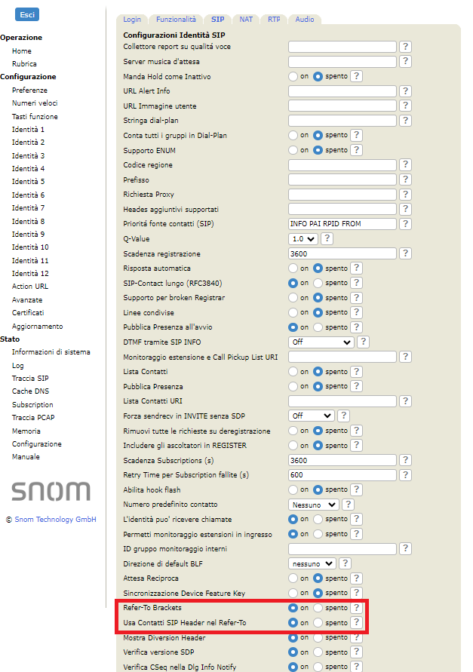Open help for Refer-To Brackets
The height and width of the screenshot is (672, 473).
click(x=356, y=608)
